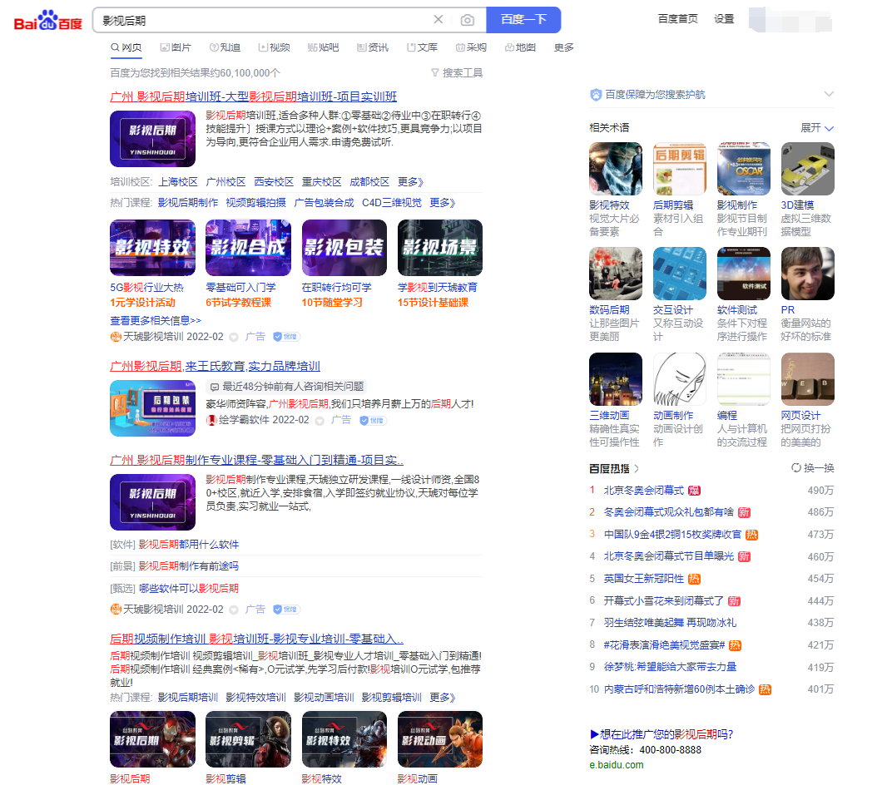Open 广州影视后期,来王氏教育 result title
This screenshot has width=892, height=785.
click(215, 366)
